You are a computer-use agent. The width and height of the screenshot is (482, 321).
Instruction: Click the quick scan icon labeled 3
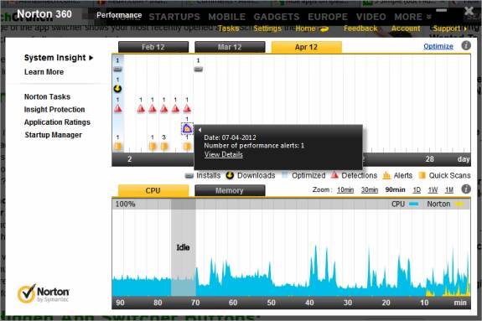pyautogui.click(x=163, y=147)
